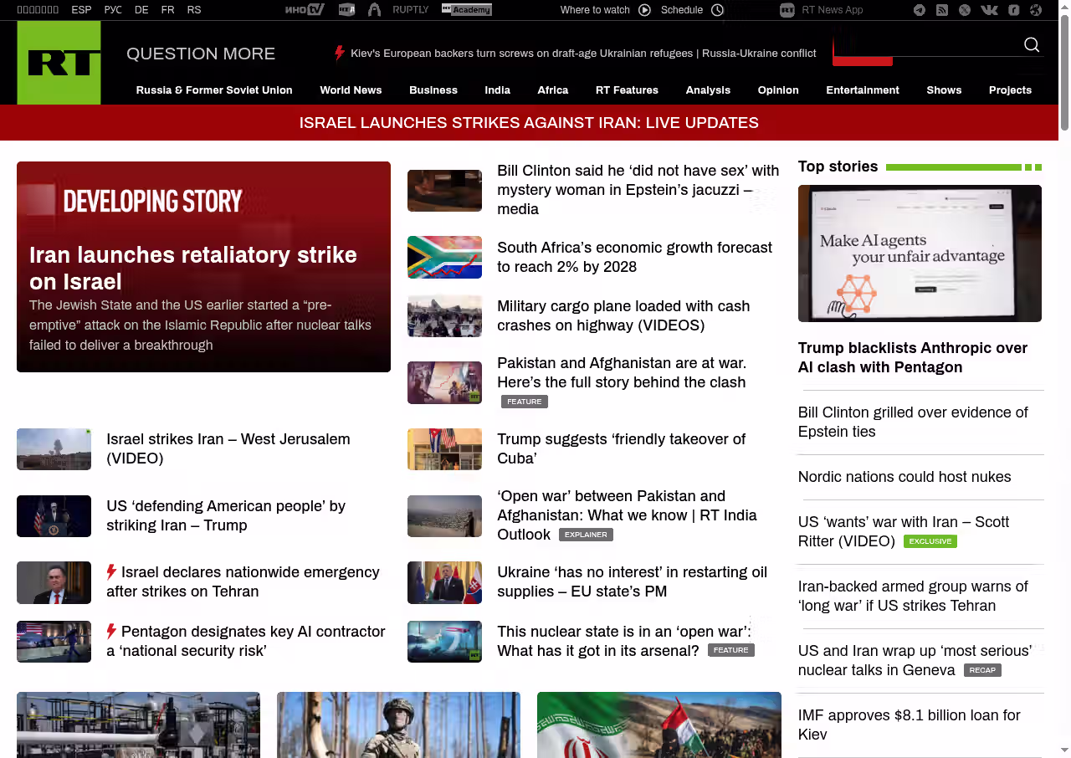This screenshot has width=1071, height=758.
Task: Select the Opinion section in navigation
Action: tap(777, 90)
